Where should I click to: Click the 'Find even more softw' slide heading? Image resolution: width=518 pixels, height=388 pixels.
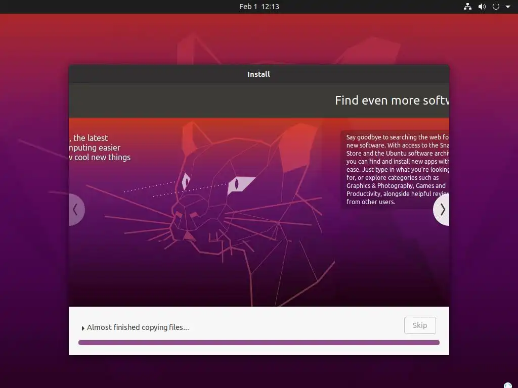coord(392,101)
